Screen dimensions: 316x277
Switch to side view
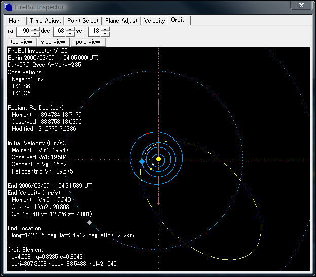[x=53, y=42]
